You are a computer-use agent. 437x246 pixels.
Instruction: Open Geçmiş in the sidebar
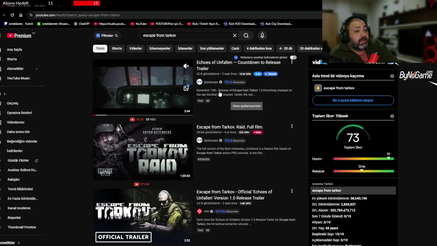point(13,103)
